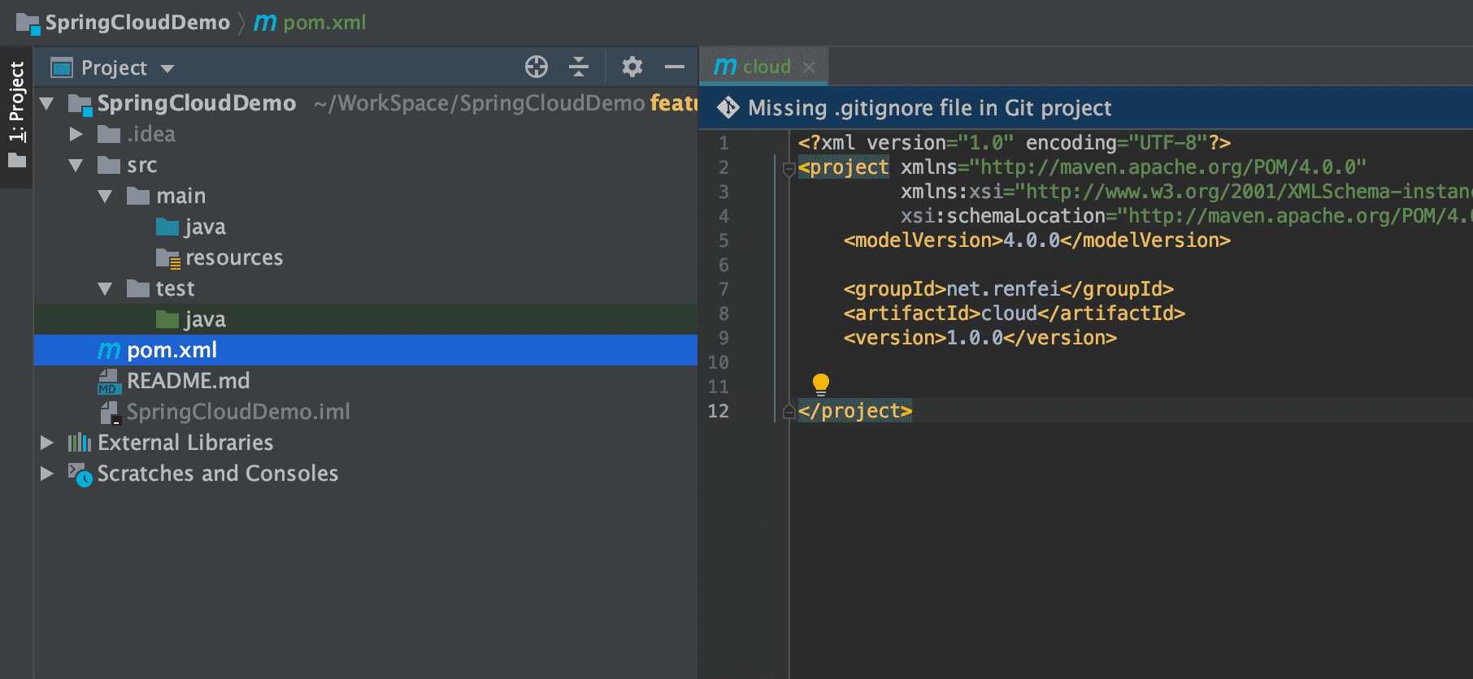
Task: Click the closing </project> tag
Action: coord(854,411)
